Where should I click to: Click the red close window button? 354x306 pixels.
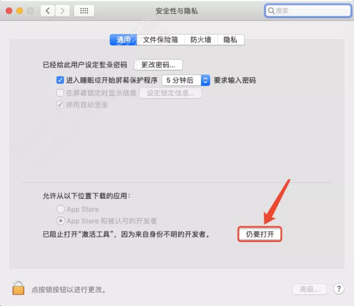point(9,10)
